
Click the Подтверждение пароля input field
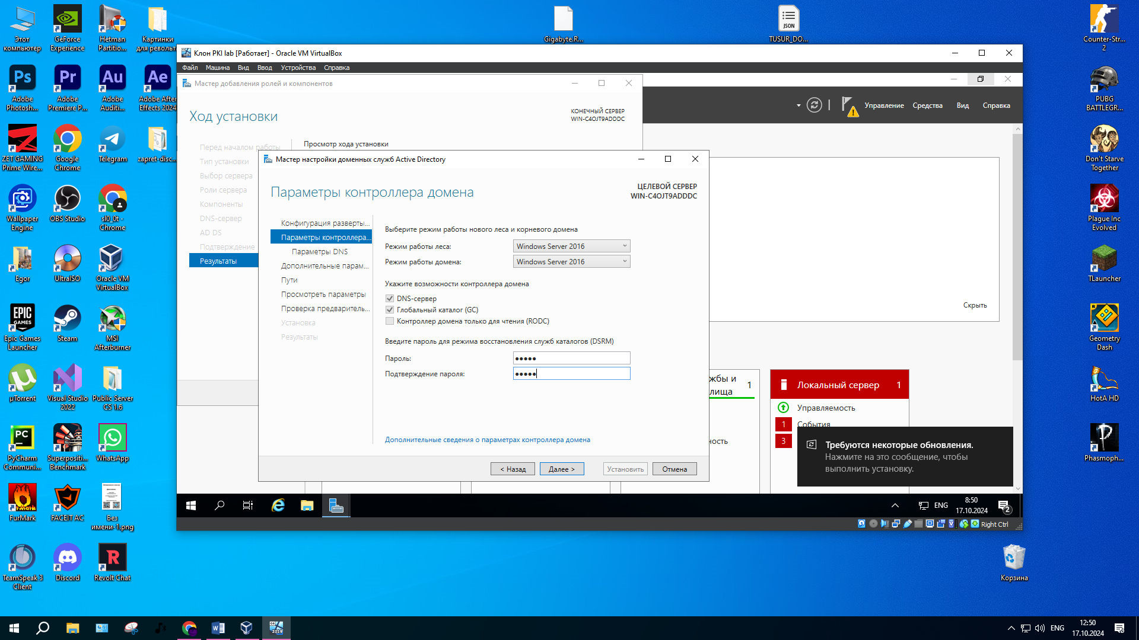click(571, 373)
